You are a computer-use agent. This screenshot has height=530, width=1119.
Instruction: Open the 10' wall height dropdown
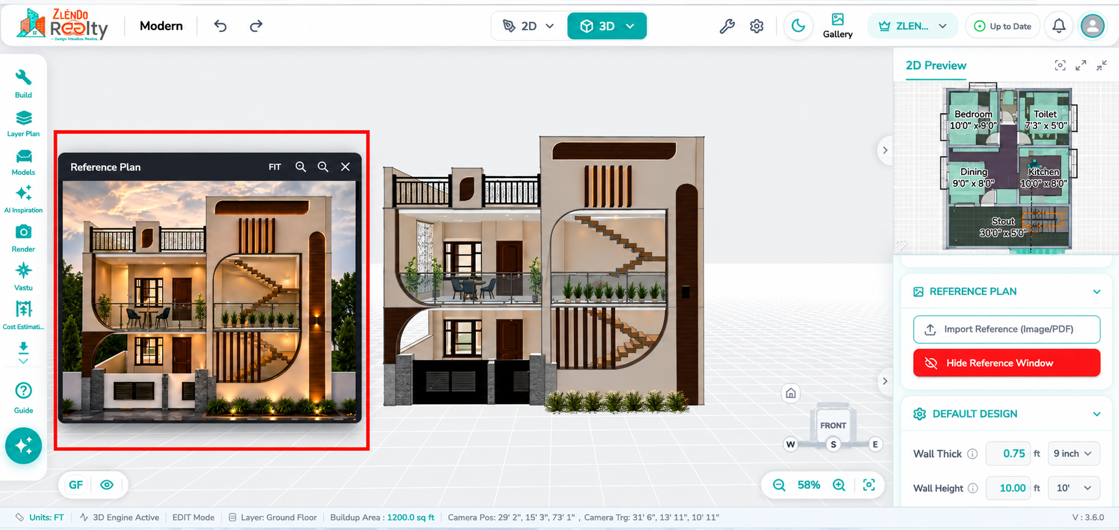1073,488
